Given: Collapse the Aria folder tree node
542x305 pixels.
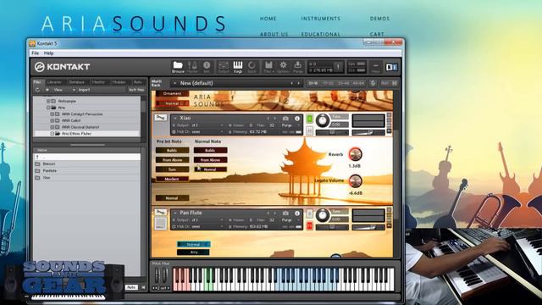Looking at the screenshot, I should point(48,108).
